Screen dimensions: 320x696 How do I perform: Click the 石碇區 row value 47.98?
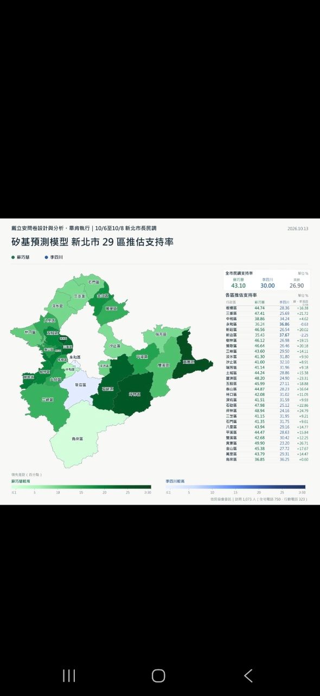pyautogui.click(x=260, y=405)
